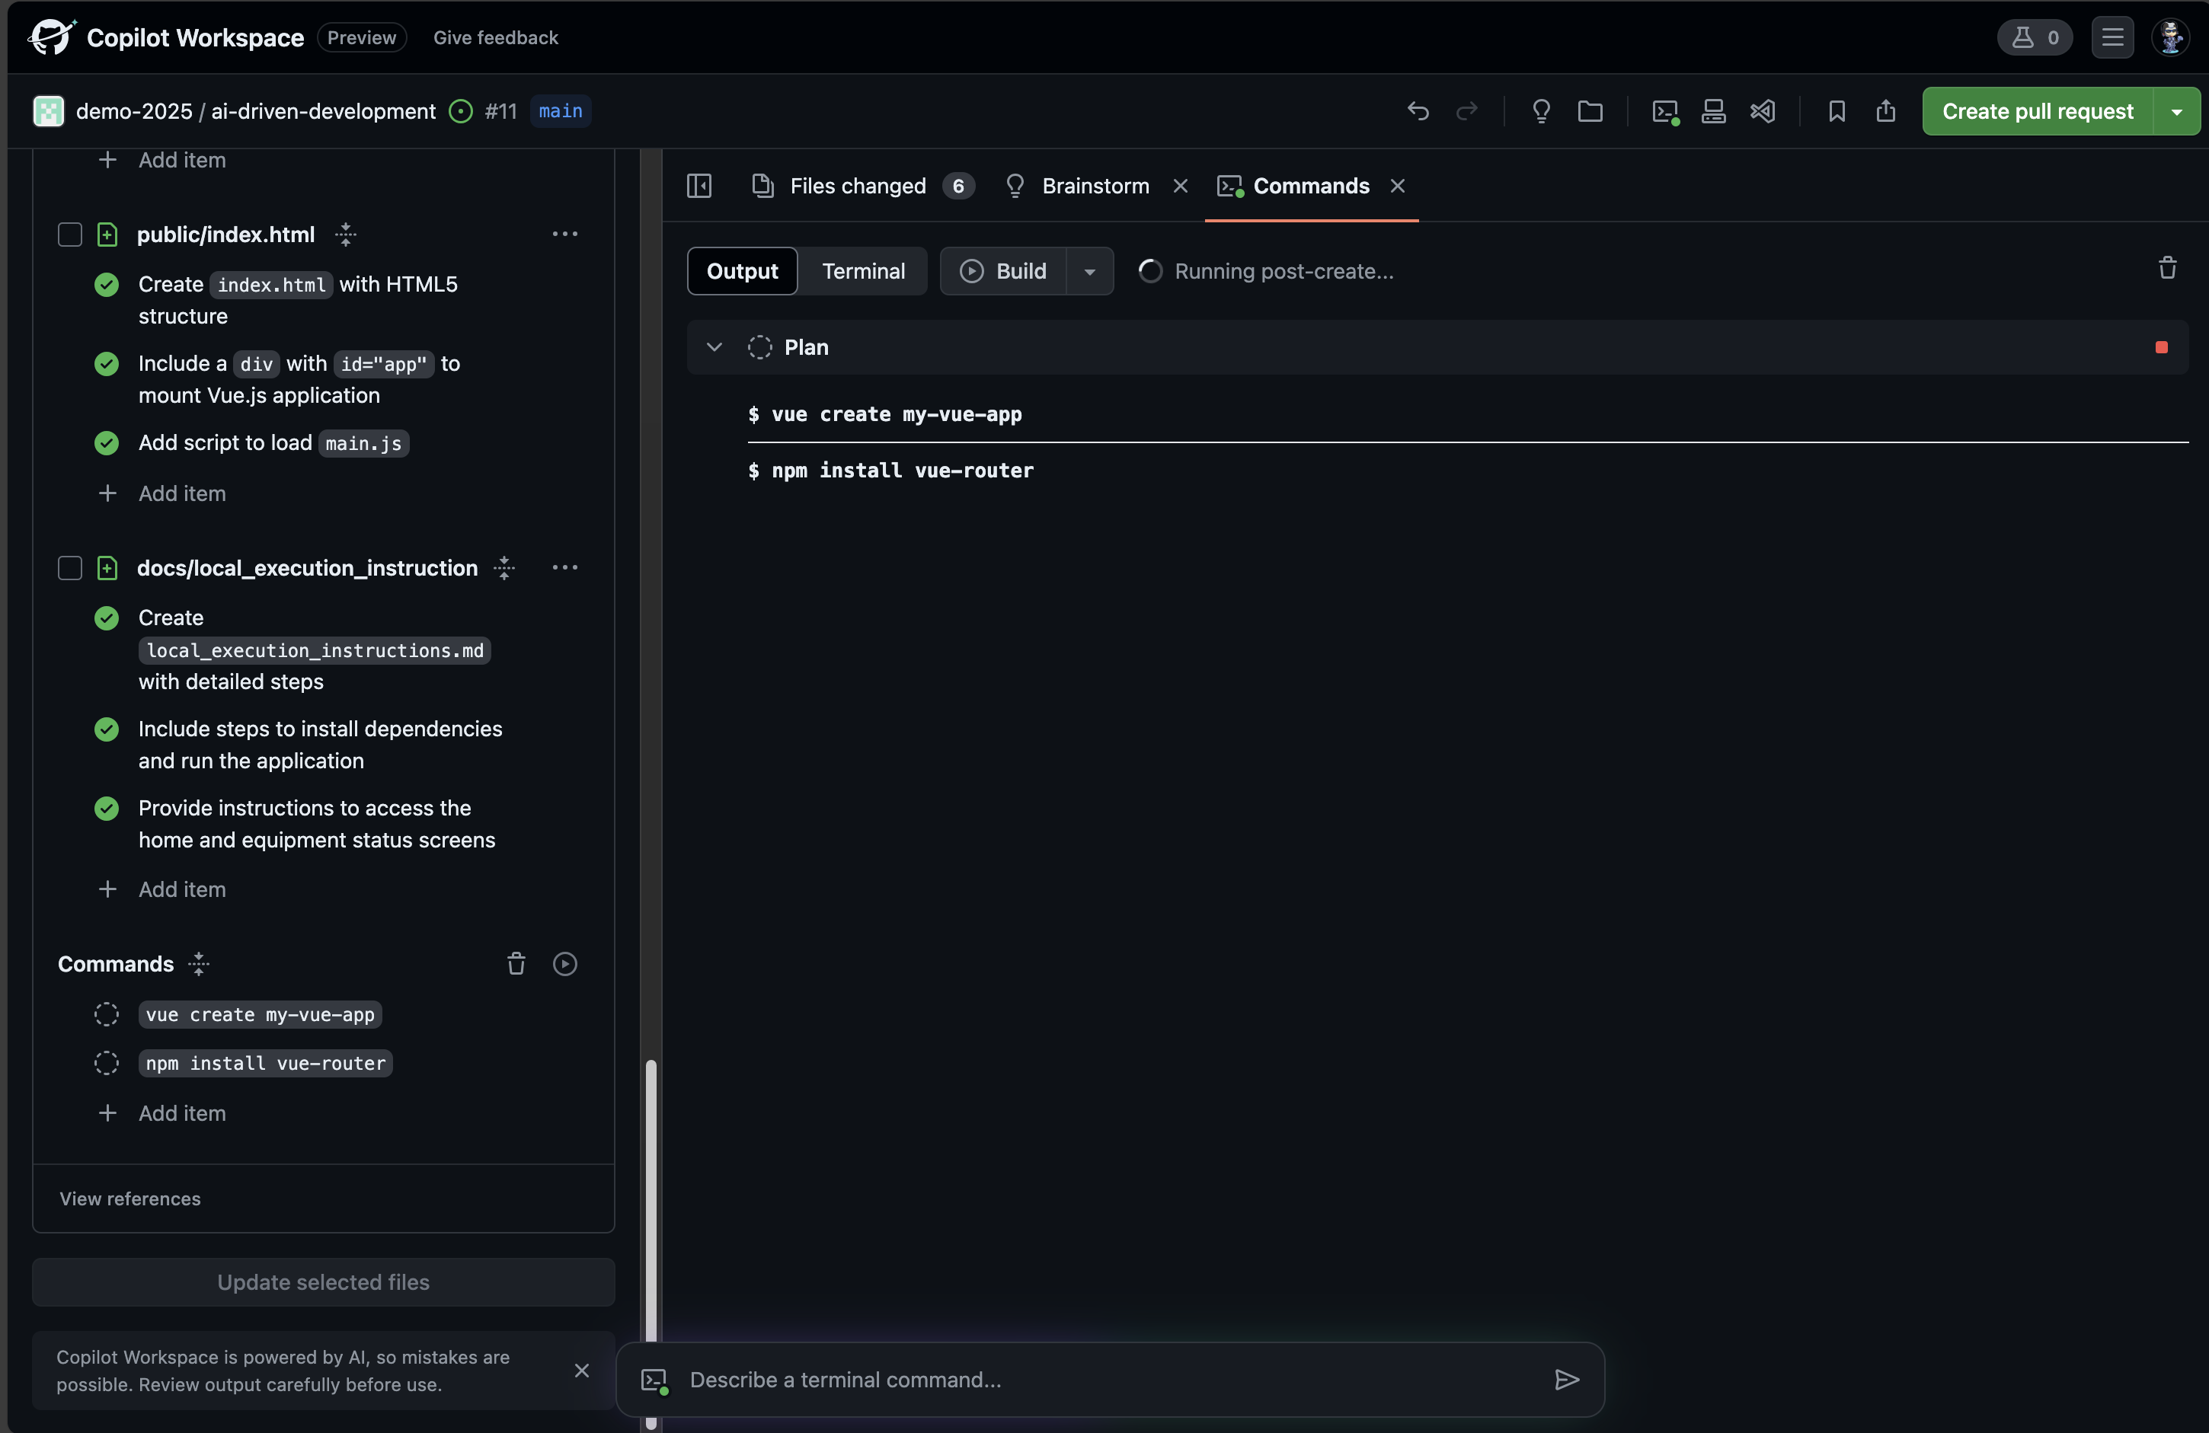Click the npm install vue-router plan command
The image size is (2209, 1433).
click(265, 1063)
